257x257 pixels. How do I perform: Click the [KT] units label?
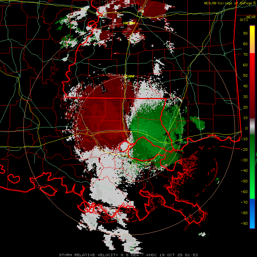(244, 20)
